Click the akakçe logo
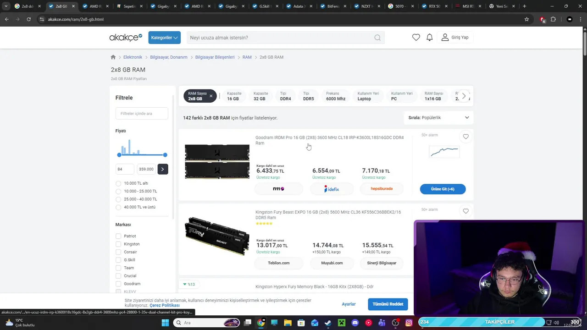This screenshot has width=587, height=330. pyautogui.click(x=126, y=38)
